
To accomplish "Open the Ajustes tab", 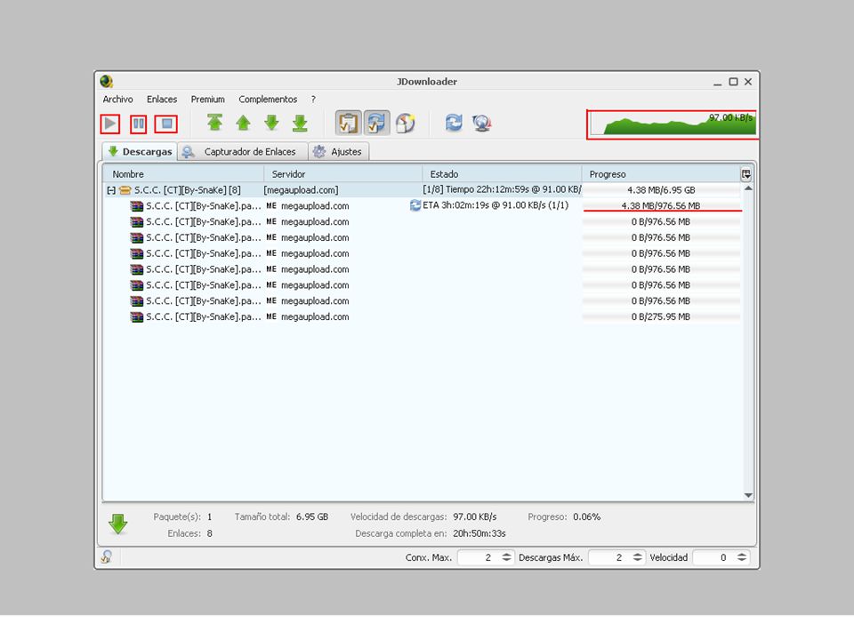I will (338, 151).
